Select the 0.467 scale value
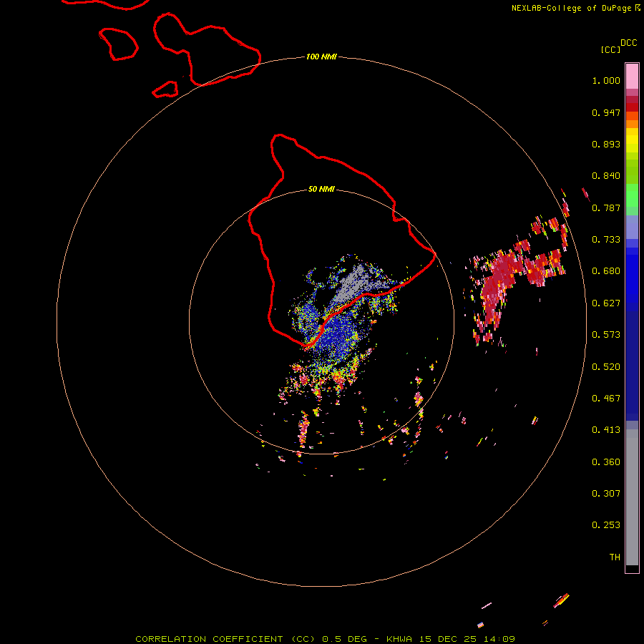 click(606, 399)
